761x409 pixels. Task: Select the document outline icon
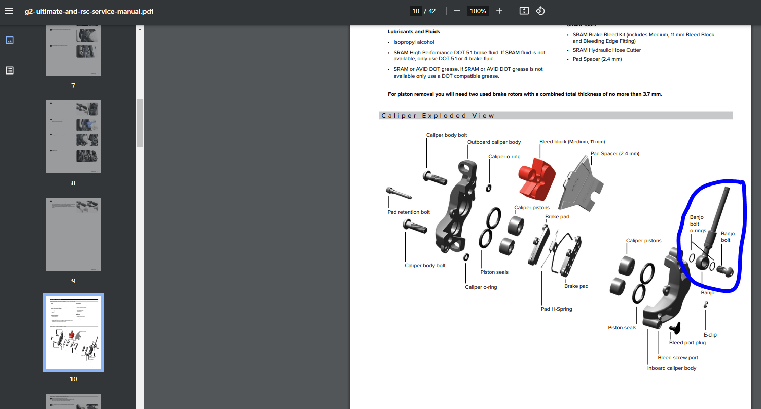pyautogui.click(x=10, y=70)
